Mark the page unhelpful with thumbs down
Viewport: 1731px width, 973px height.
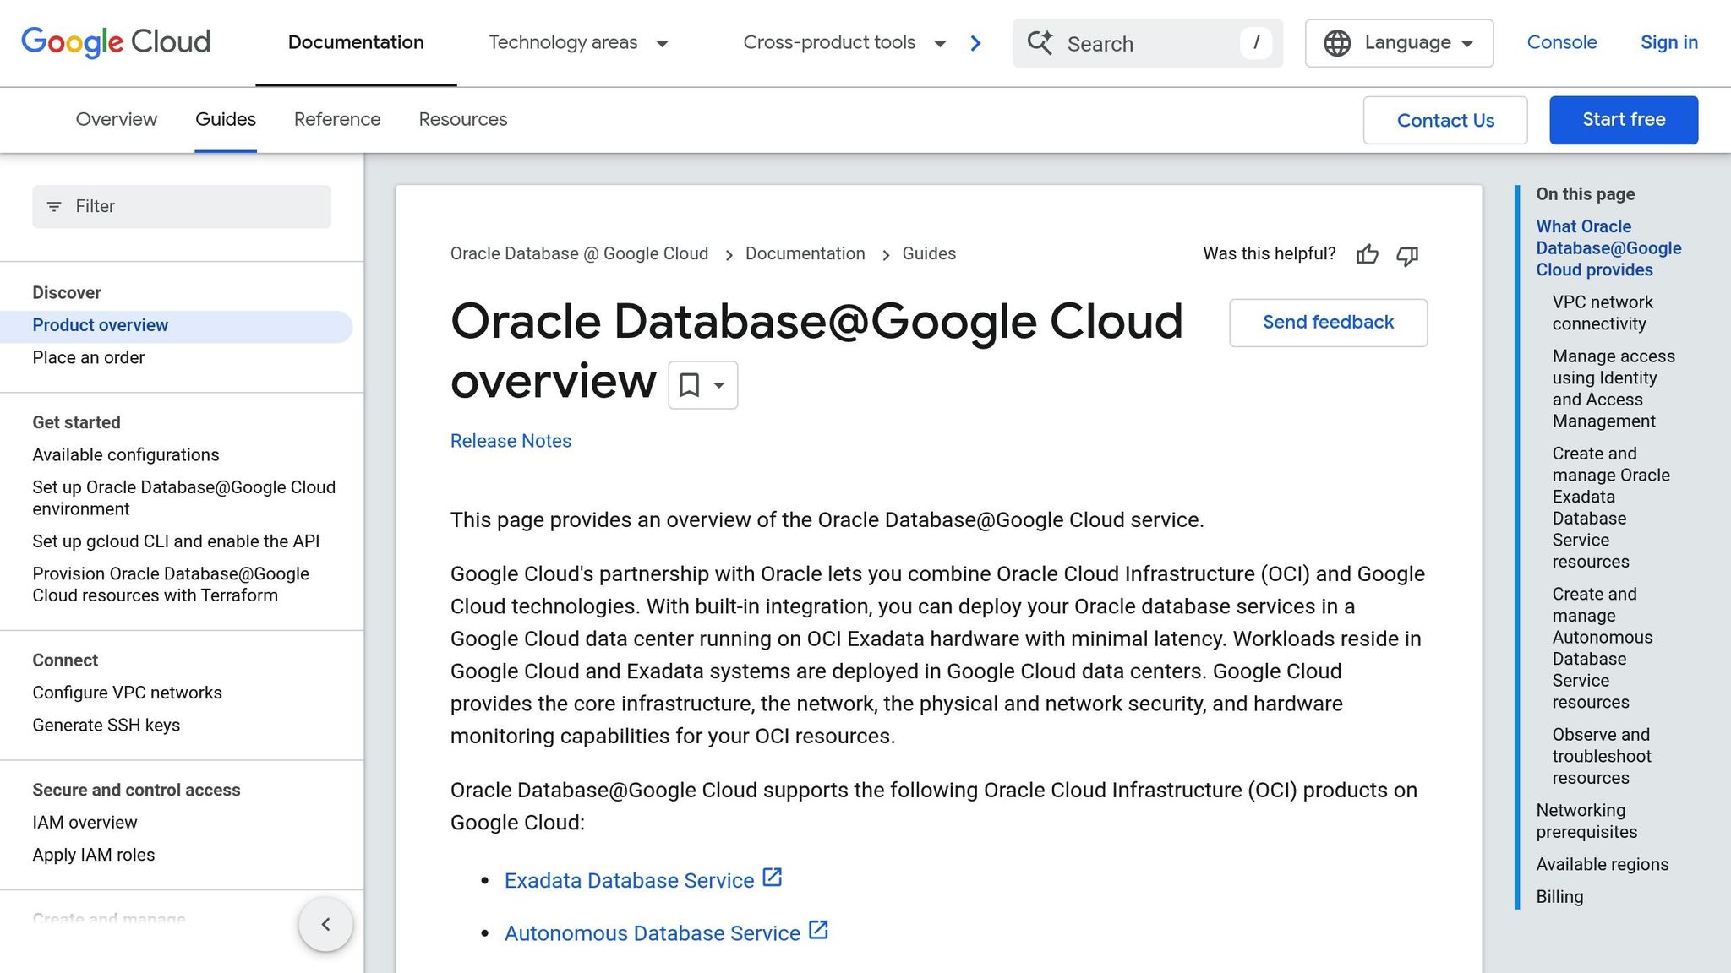pos(1407,256)
